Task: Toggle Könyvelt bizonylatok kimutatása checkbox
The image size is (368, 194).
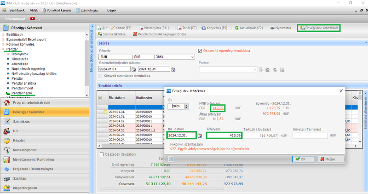Action: [x=100, y=76]
